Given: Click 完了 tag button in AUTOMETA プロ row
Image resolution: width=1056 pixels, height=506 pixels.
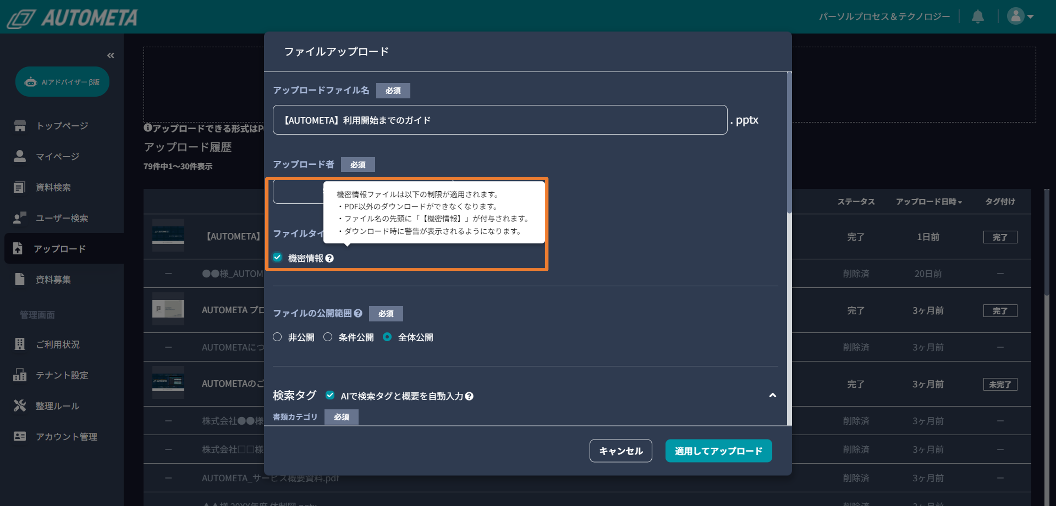Looking at the screenshot, I should coord(1000,311).
